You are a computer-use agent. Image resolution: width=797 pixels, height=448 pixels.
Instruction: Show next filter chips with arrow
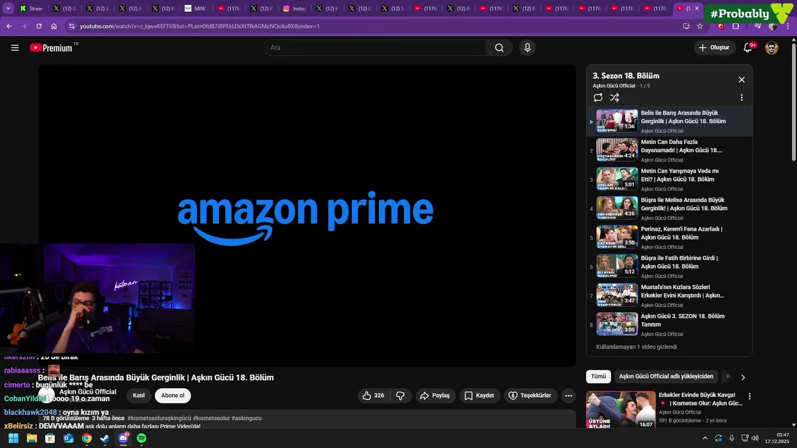[x=743, y=377]
